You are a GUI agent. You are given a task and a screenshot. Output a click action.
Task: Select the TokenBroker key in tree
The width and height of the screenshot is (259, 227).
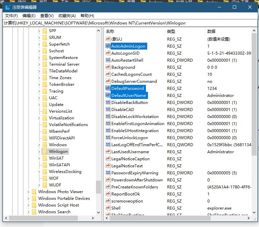(x=62, y=84)
